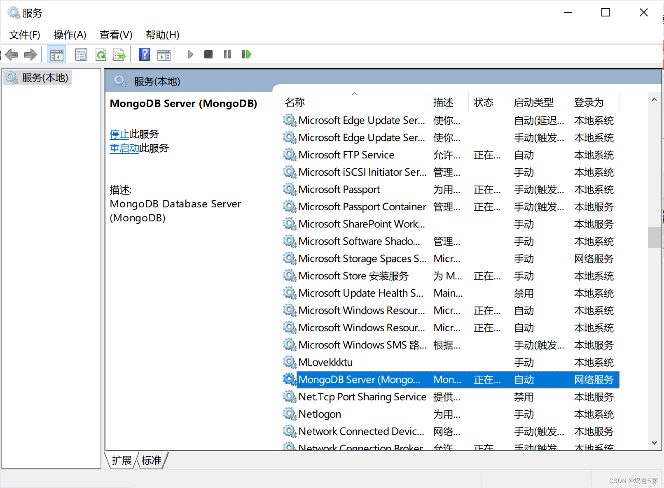
Task: Select Microsoft Store 安装服务 row
Action: point(451,276)
